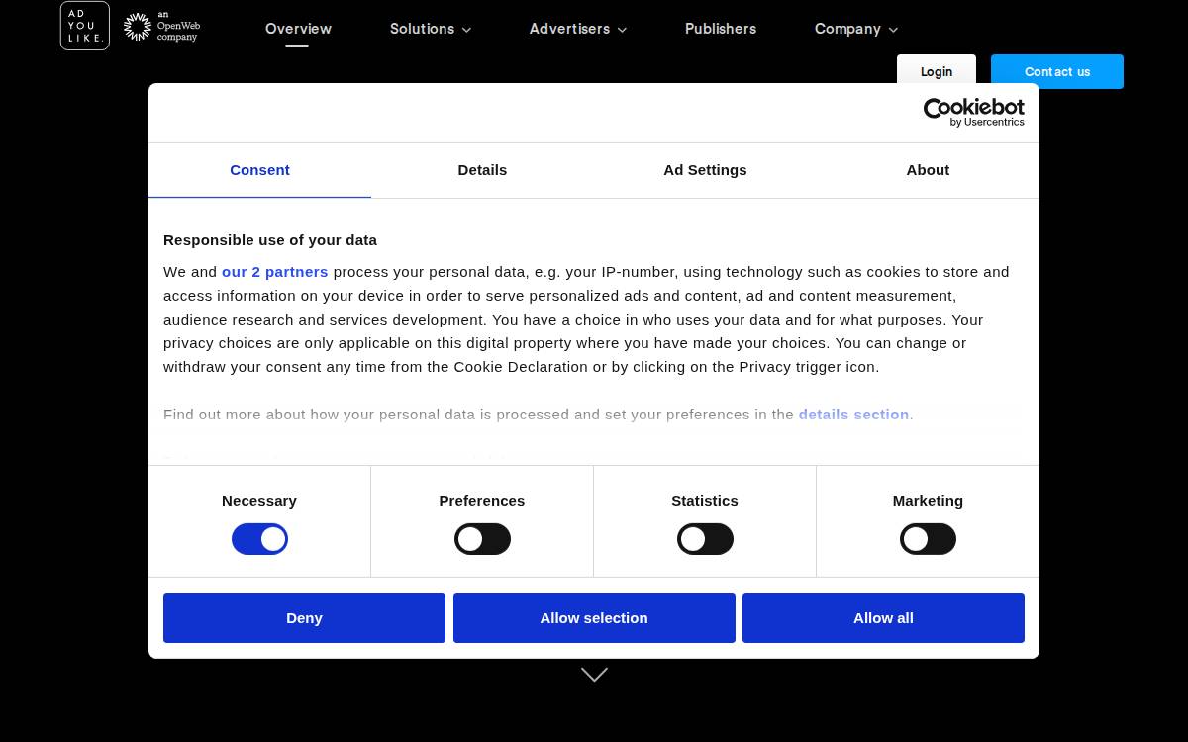Click the Ad You Like logo
1188x742 pixels.
tap(85, 26)
